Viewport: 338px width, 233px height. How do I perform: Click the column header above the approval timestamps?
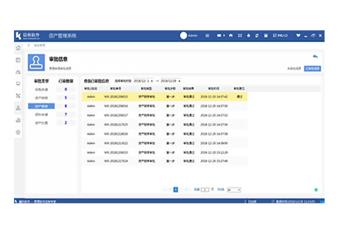pos(214,89)
